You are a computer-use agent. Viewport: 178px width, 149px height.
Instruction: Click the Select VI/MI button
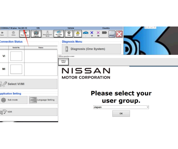coord(28,84)
